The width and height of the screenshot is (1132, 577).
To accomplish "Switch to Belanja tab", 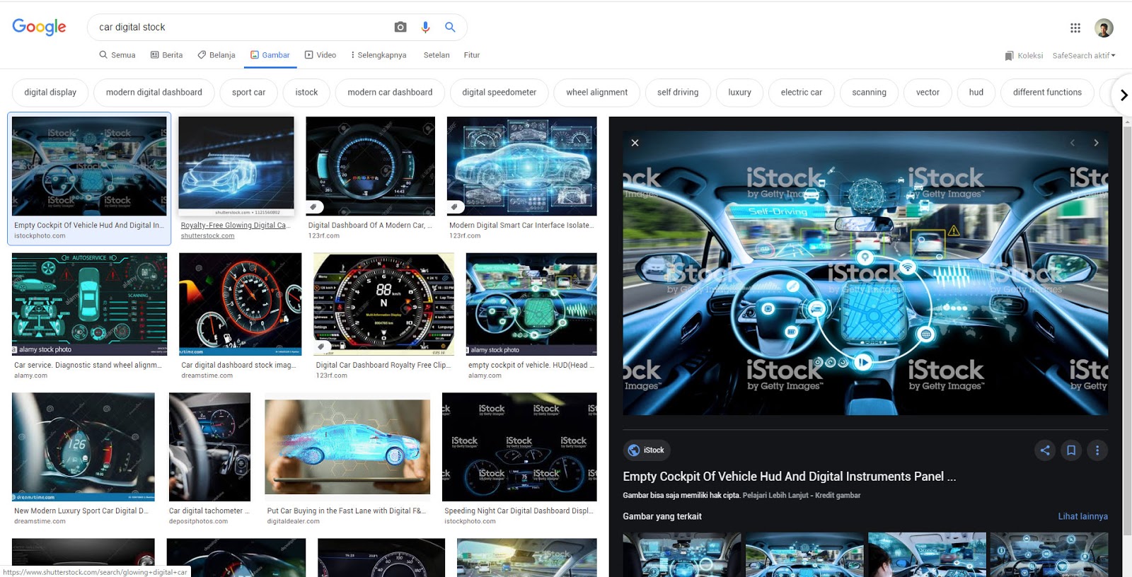I will tap(216, 55).
